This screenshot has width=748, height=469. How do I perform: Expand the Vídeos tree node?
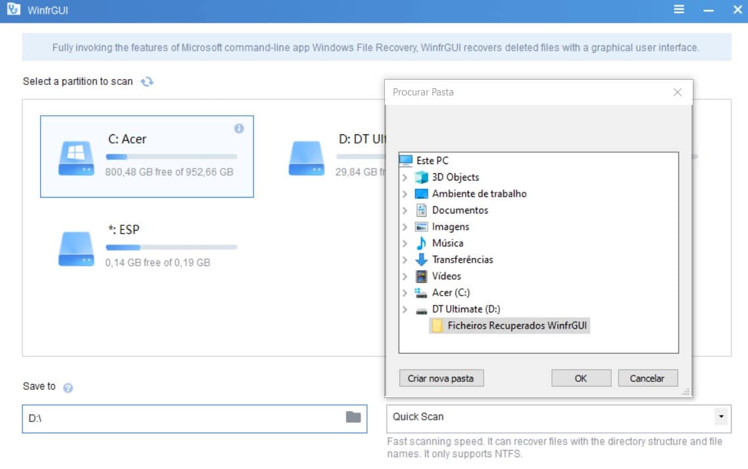coord(405,276)
